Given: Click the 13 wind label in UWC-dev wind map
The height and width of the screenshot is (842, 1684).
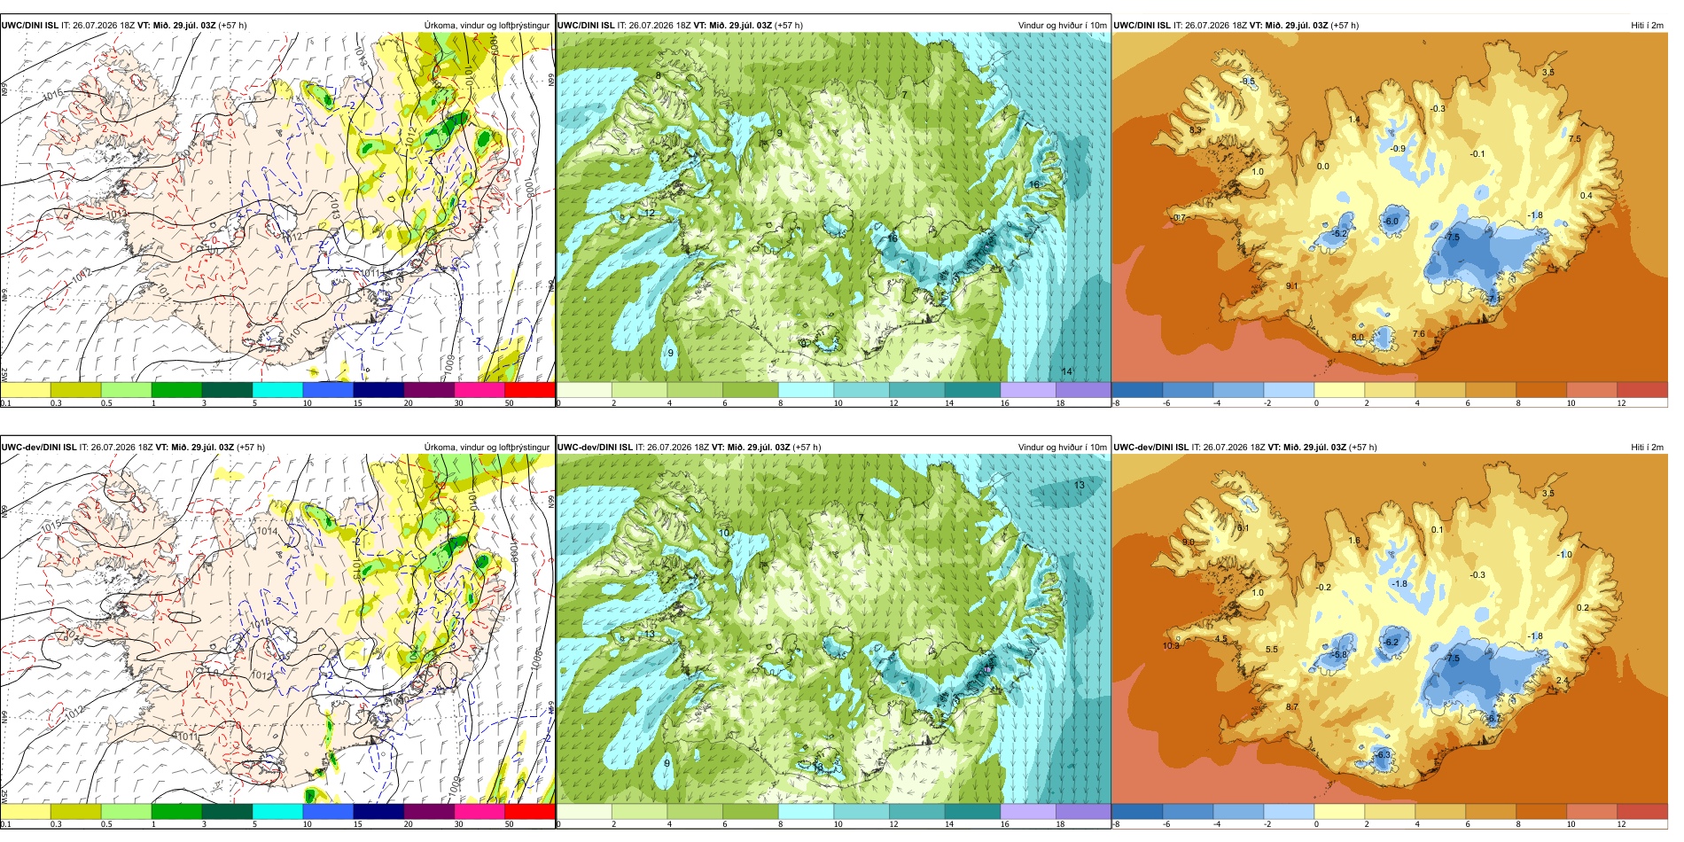Looking at the screenshot, I should (x=1079, y=485).
